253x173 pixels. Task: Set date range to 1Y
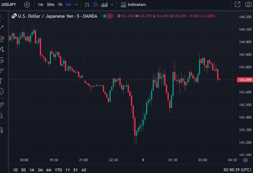[67, 170]
